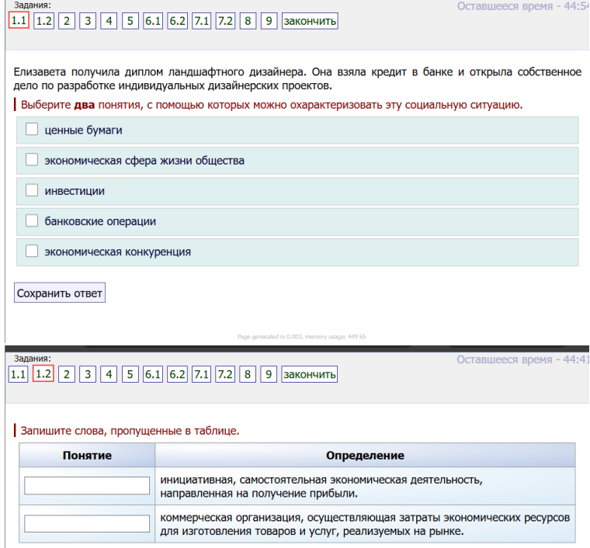Check the "ценные бумаги" checkbox
This screenshot has width=590, height=548.
[x=32, y=130]
